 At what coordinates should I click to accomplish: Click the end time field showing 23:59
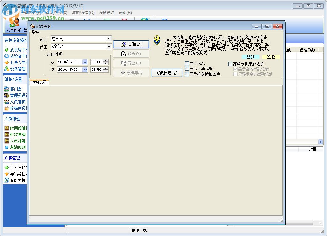click(97, 70)
